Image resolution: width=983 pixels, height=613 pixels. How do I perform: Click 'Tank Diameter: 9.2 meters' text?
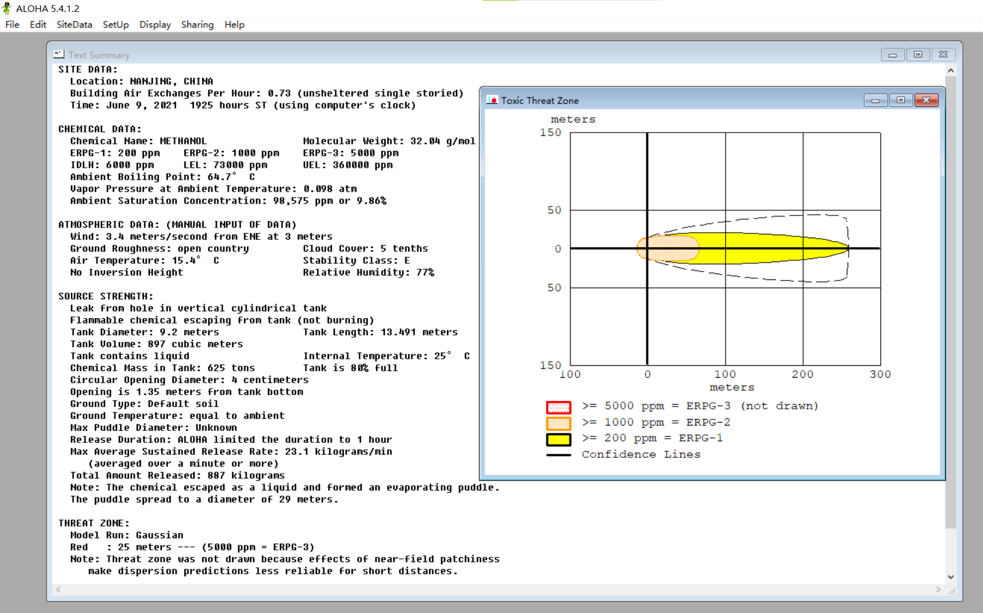pyautogui.click(x=144, y=332)
